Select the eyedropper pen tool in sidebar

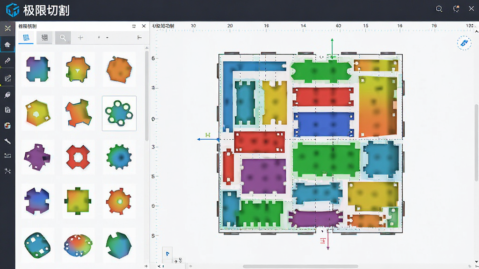(x=7, y=60)
